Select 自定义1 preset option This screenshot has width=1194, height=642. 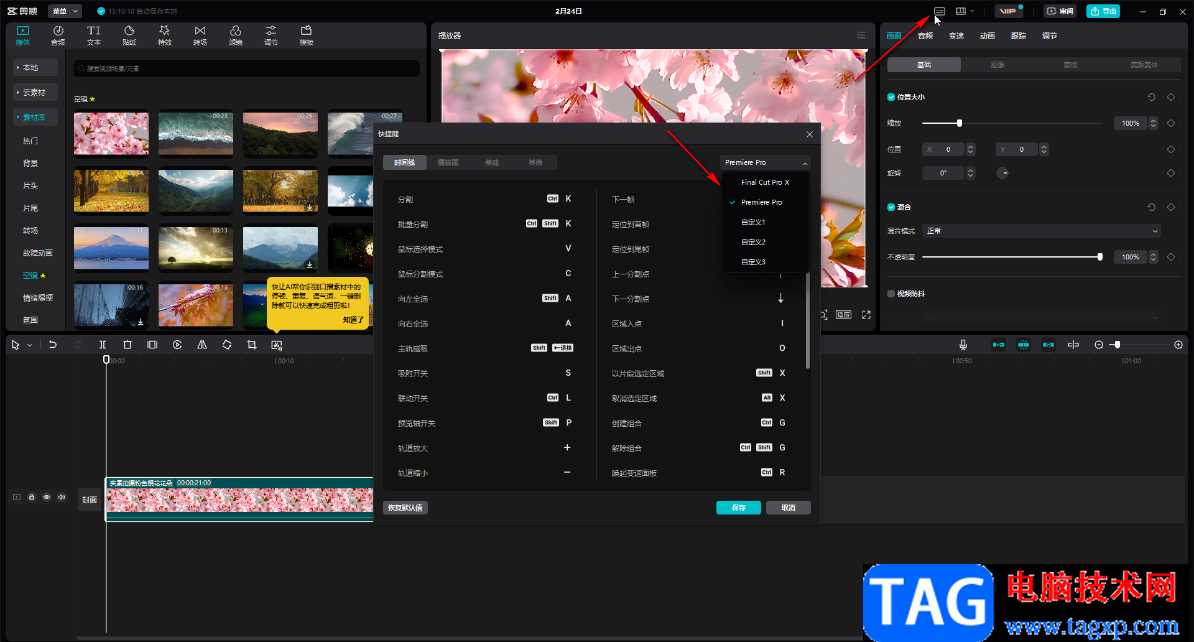[766, 222]
